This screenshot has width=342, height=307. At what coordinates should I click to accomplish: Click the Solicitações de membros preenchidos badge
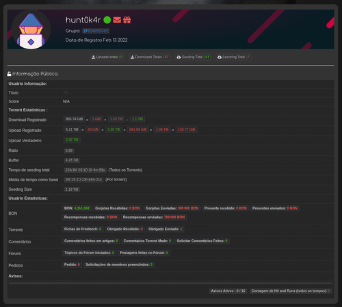pos(119,265)
